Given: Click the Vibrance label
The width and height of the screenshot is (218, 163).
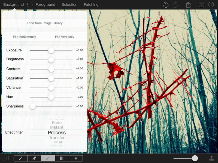Looking at the screenshot, I should click(13, 87).
